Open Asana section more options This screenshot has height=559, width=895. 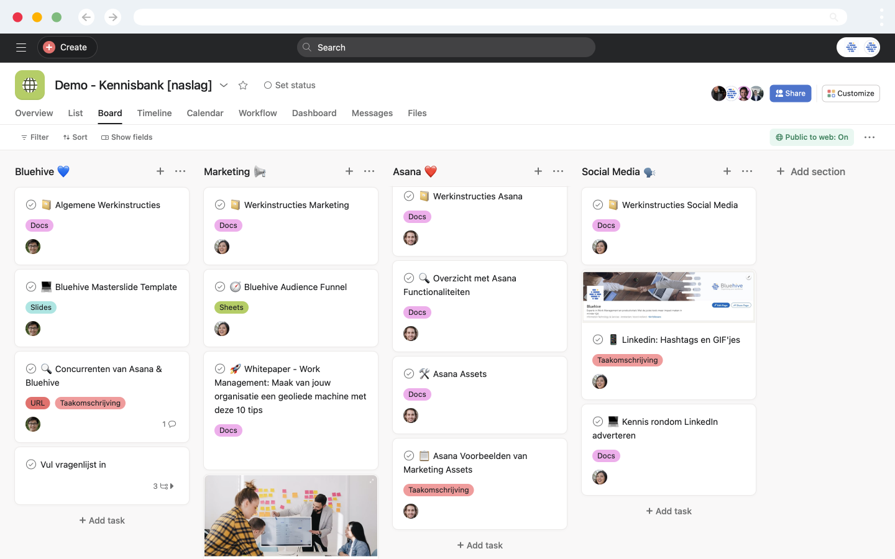[558, 171]
